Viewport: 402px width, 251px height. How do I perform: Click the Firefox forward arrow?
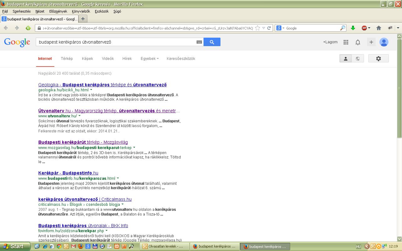17,28
